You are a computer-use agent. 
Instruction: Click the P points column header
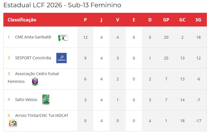click(85, 20)
